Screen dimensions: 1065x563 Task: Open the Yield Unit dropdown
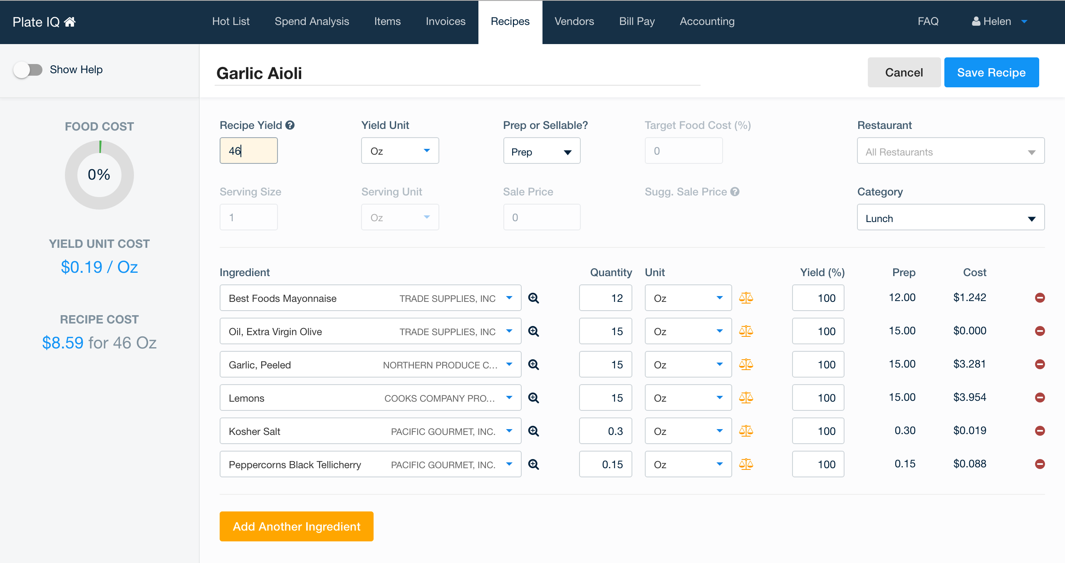coord(400,151)
